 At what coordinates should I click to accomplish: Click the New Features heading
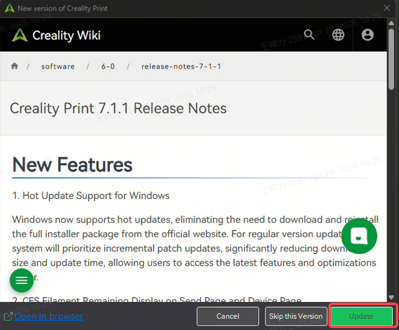[72, 165]
